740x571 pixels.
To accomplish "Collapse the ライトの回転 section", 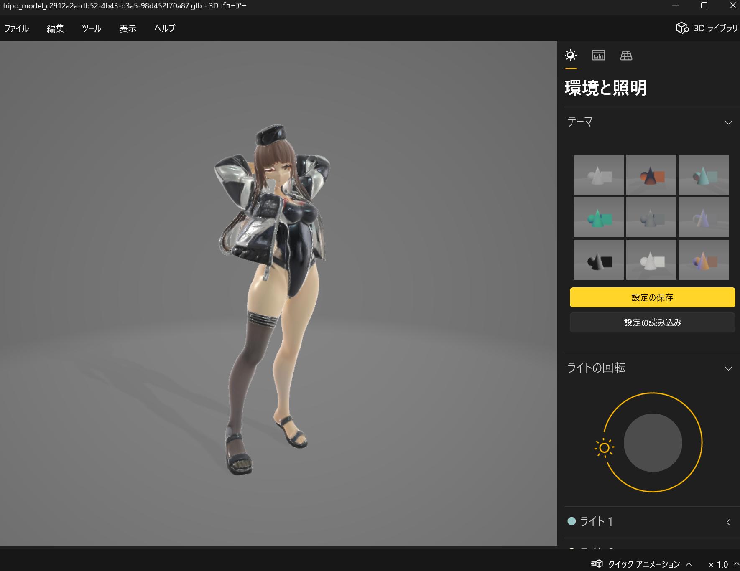I will [x=728, y=368].
